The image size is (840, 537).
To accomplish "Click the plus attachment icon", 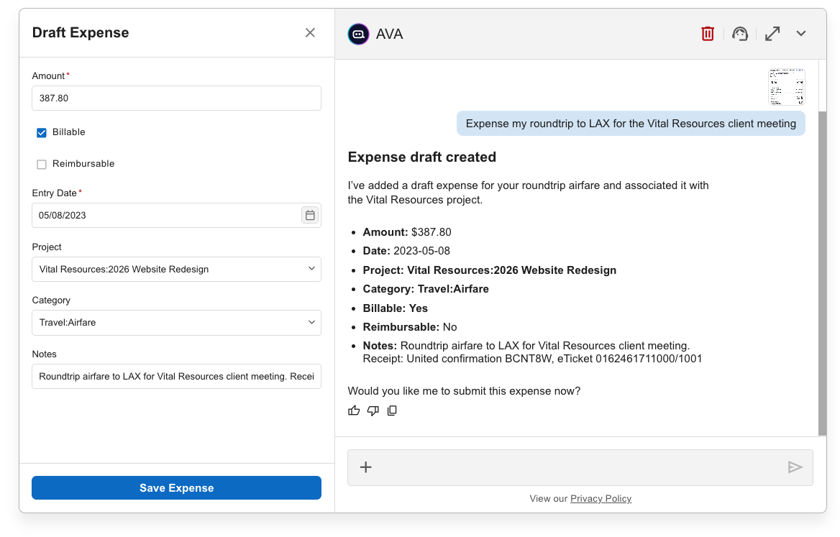I will (x=365, y=467).
